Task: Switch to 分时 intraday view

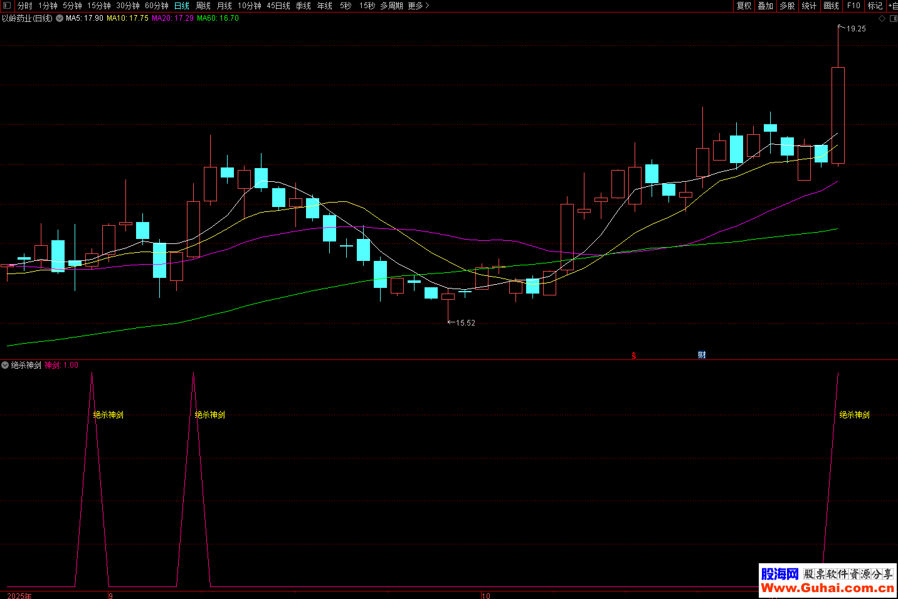Action: 24,6
